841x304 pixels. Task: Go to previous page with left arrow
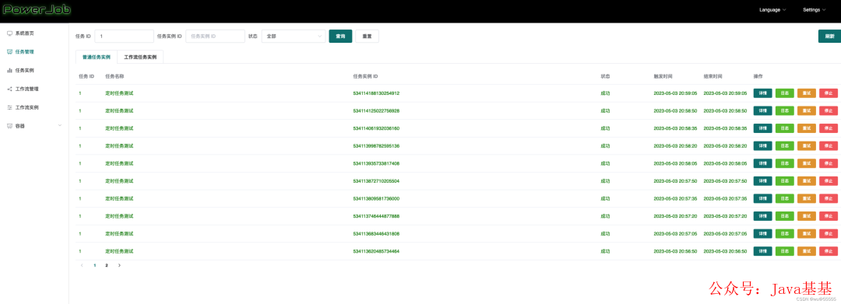(x=82, y=265)
